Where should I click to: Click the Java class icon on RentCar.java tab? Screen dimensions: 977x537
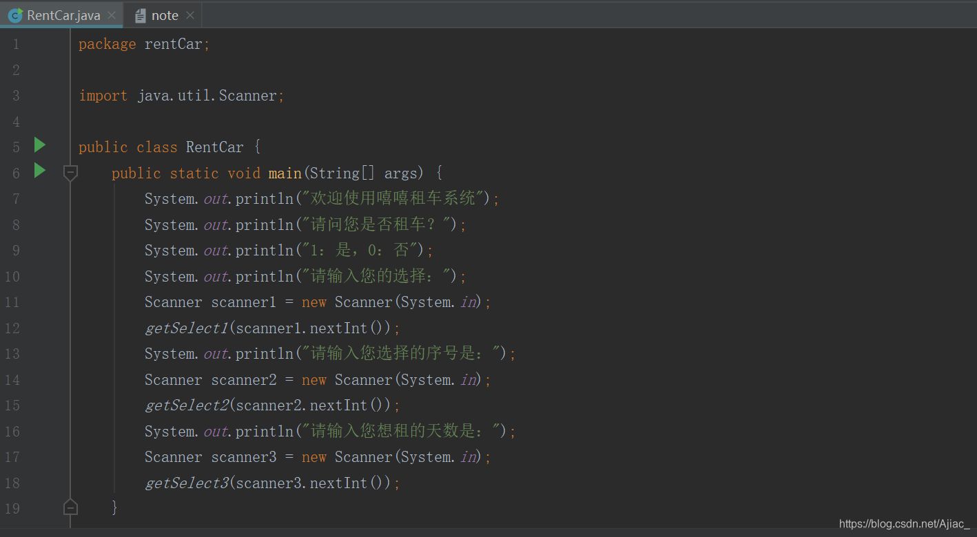point(15,15)
